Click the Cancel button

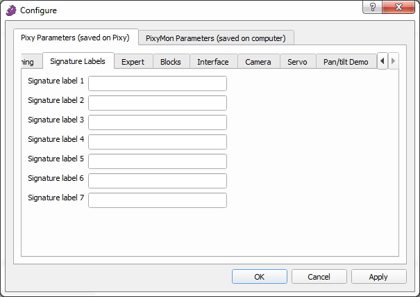(x=319, y=277)
